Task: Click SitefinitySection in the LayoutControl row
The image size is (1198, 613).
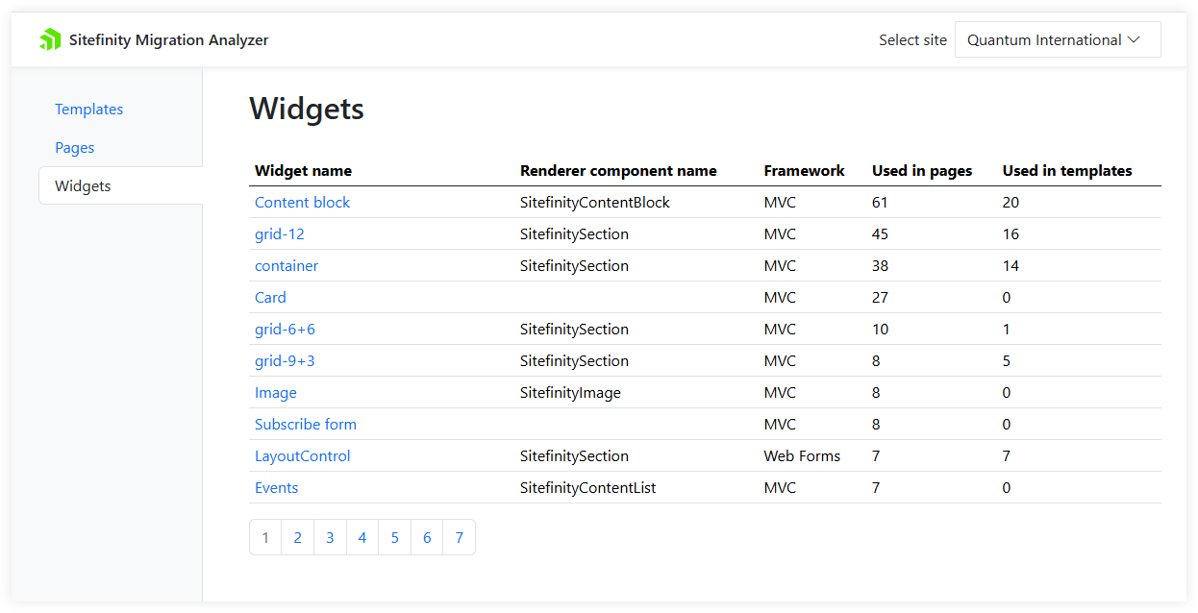Action: 574,455
